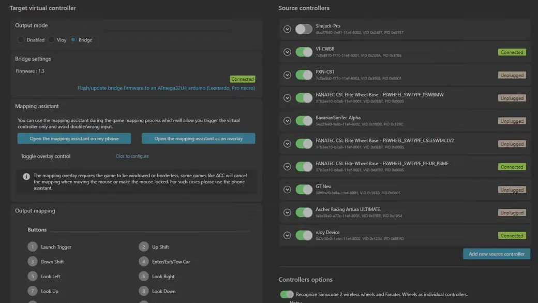The width and height of the screenshot is (538, 303).
Task: Click the Up Shift button number 2 icon
Action: pyautogui.click(x=144, y=247)
